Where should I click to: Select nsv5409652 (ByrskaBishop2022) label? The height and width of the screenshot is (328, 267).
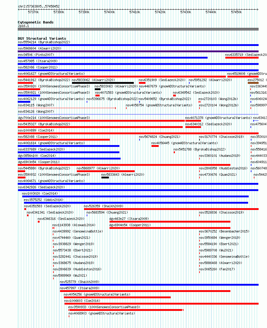165,99
